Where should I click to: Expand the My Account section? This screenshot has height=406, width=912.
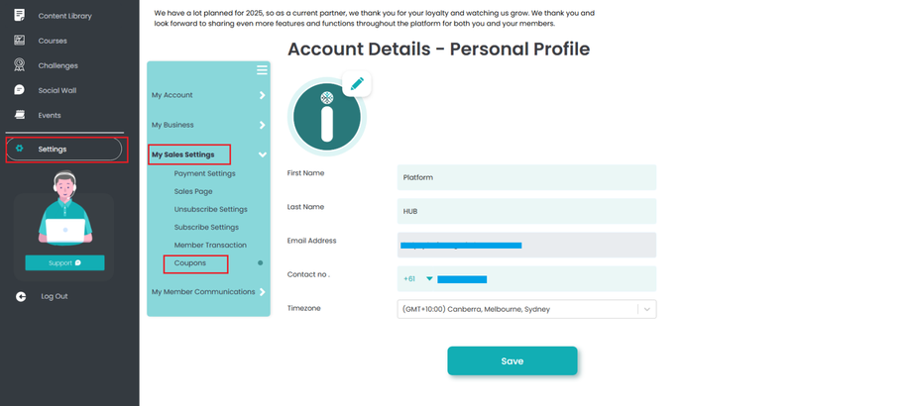pyautogui.click(x=262, y=95)
